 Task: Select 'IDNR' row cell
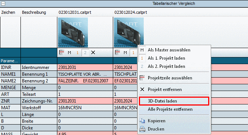(x=10, y=67)
